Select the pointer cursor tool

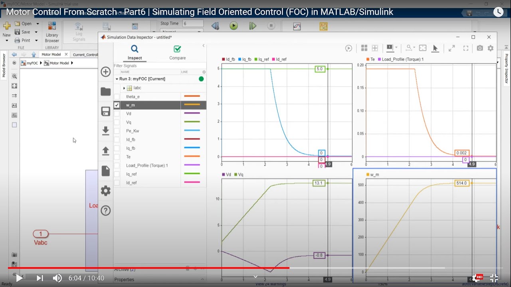click(x=435, y=48)
